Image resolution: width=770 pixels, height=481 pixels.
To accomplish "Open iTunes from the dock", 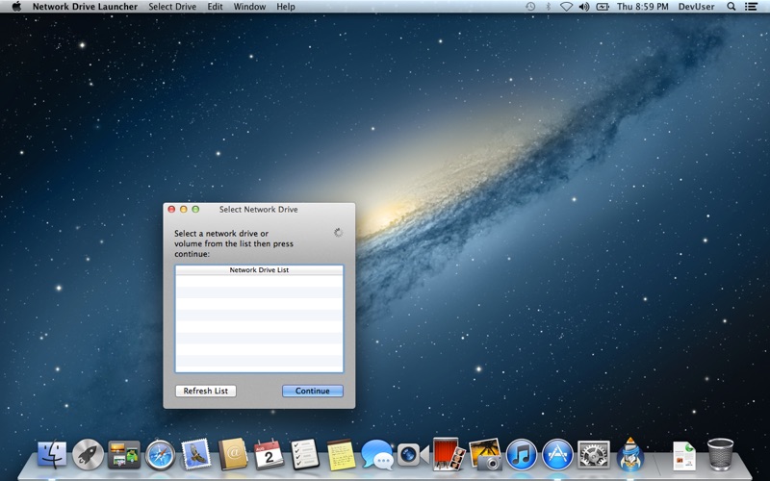I will click(522, 454).
